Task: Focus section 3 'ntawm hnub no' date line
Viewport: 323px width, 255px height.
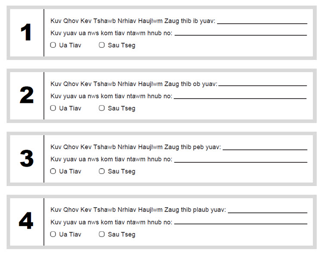Action: (x=240, y=160)
